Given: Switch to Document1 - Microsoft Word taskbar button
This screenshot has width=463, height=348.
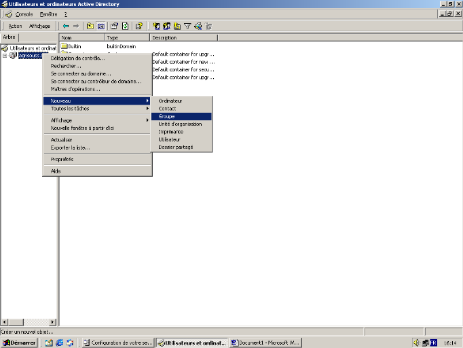Looking at the screenshot, I should click(x=265, y=343).
